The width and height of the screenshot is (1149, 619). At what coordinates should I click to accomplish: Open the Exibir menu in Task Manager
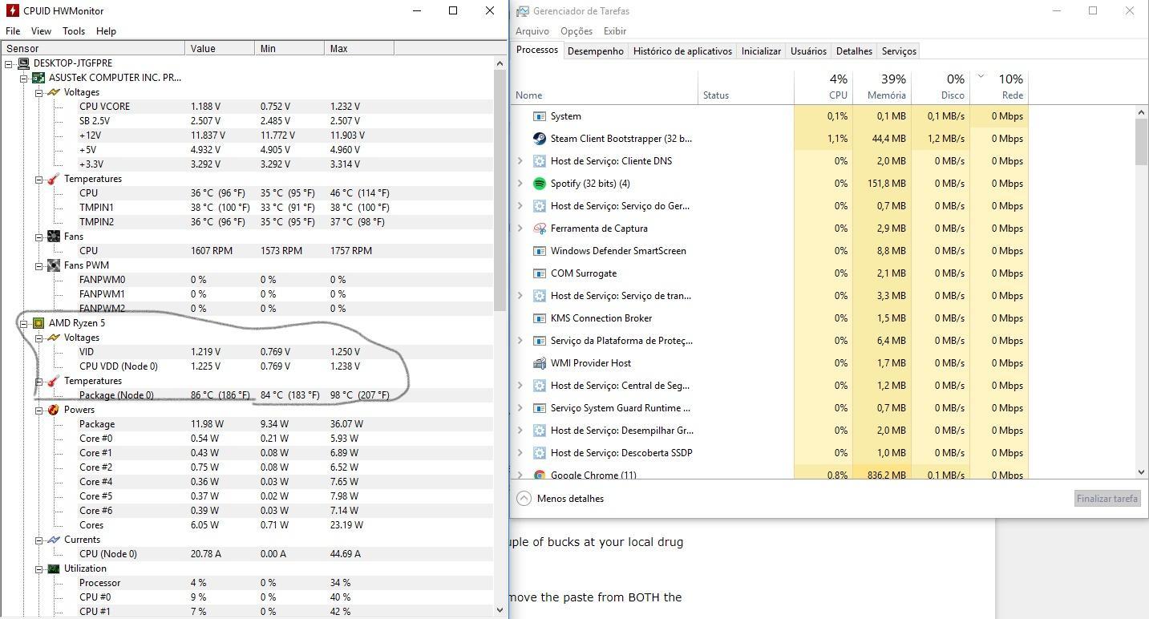[615, 31]
